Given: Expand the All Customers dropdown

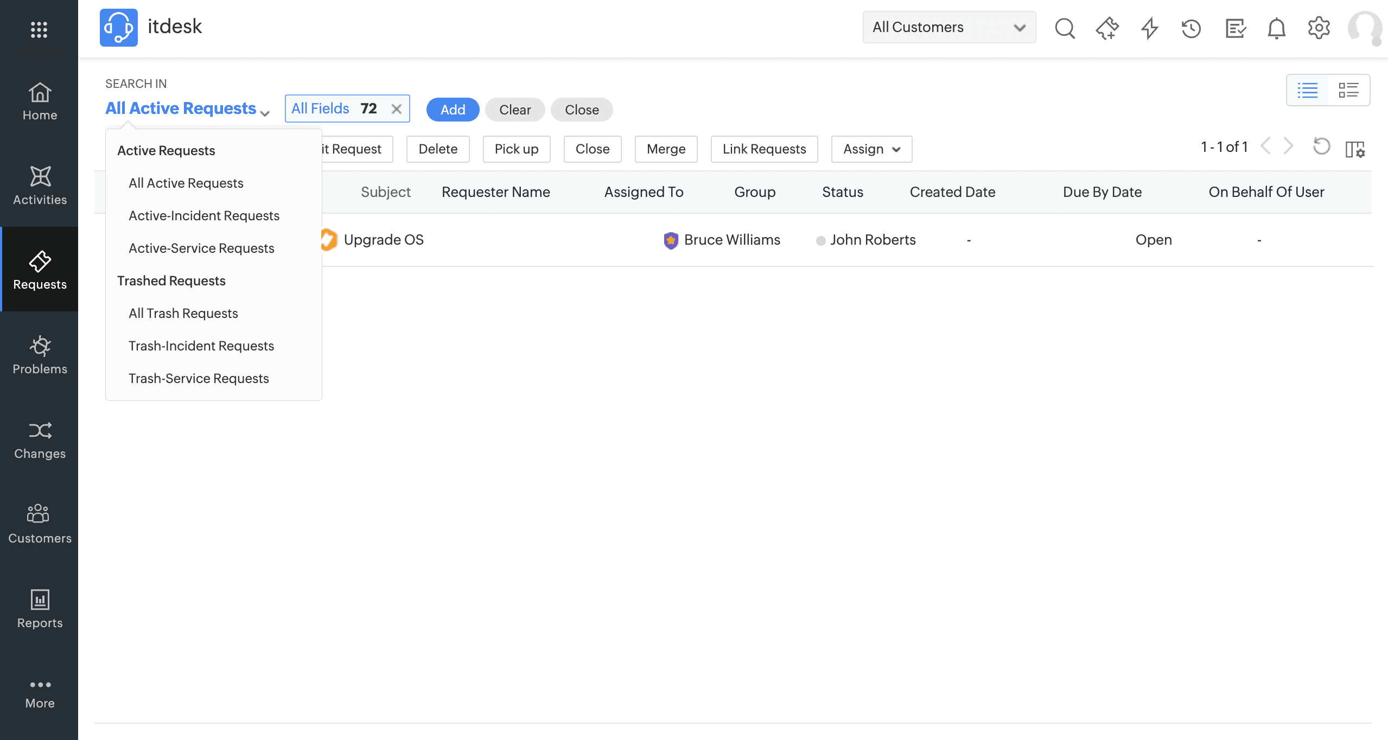Looking at the screenshot, I should 948,27.
